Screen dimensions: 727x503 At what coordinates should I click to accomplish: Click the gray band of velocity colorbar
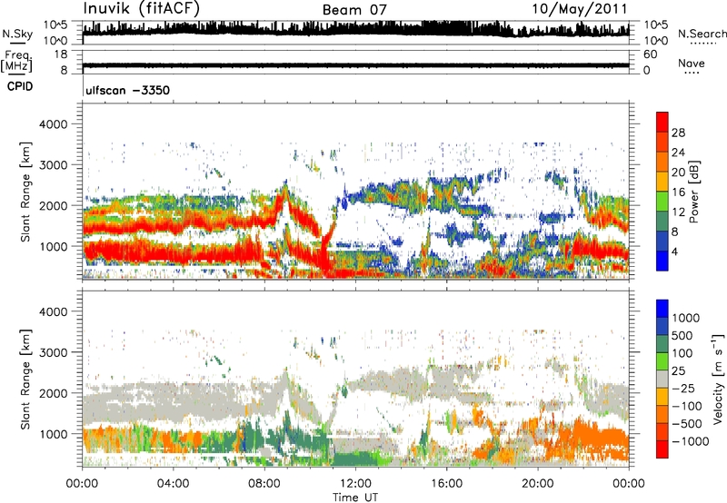click(x=662, y=379)
